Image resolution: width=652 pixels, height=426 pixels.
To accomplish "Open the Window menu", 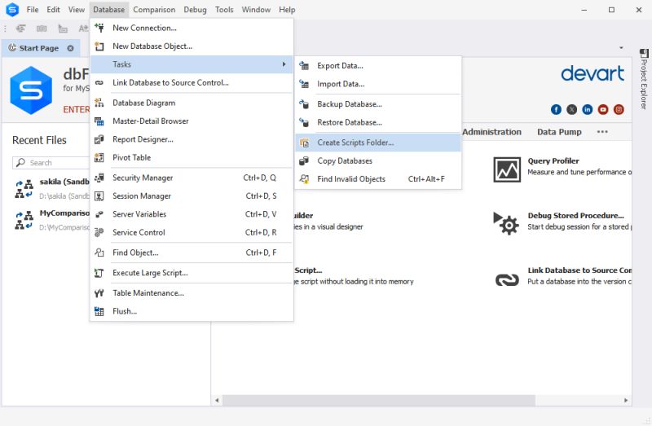I will 256,10.
